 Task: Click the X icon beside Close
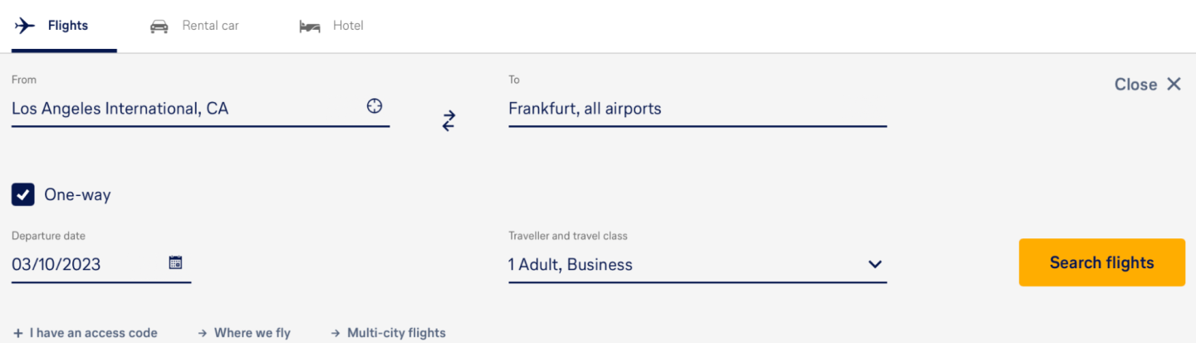pyautogui.click(x=1174, y=84)
